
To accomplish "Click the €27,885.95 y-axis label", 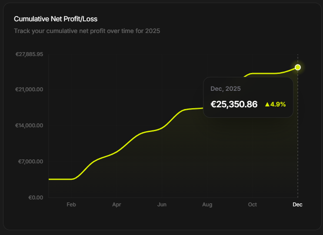I will 29,54.
